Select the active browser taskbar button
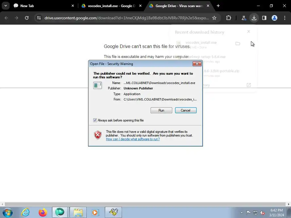Viewport: 291px width, 218px height. pyautogui.click(x=60, y=212)
